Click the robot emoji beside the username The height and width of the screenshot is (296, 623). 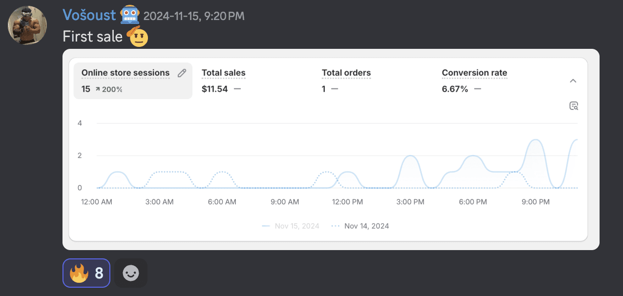(x=130, y=15)
